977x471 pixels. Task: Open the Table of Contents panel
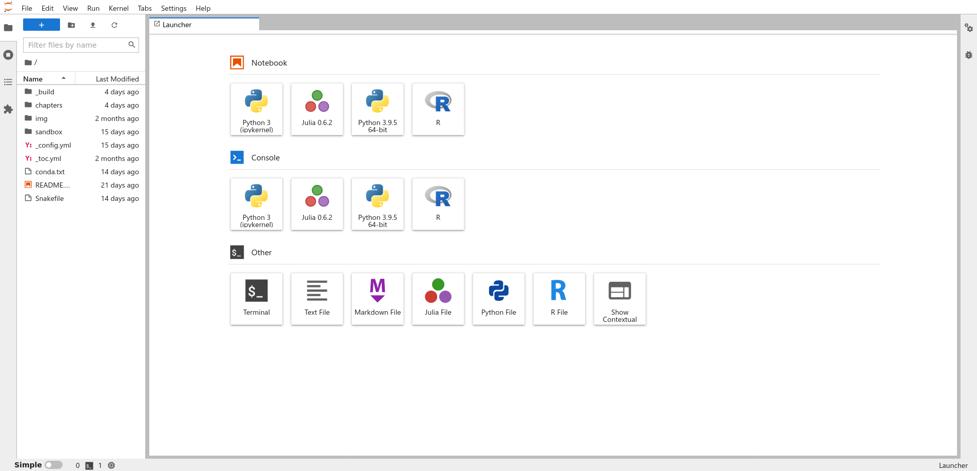[8, 82]
